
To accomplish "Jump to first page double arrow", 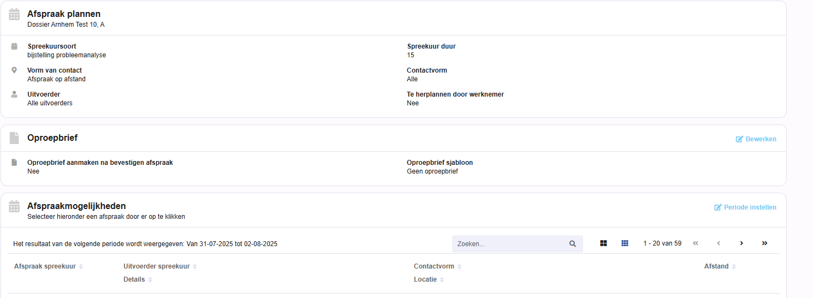I will 696,243.
